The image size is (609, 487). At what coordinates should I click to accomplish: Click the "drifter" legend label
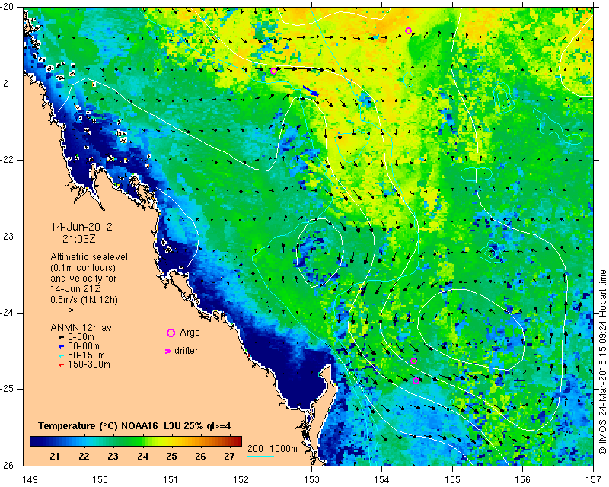click(x=186, y=351)
